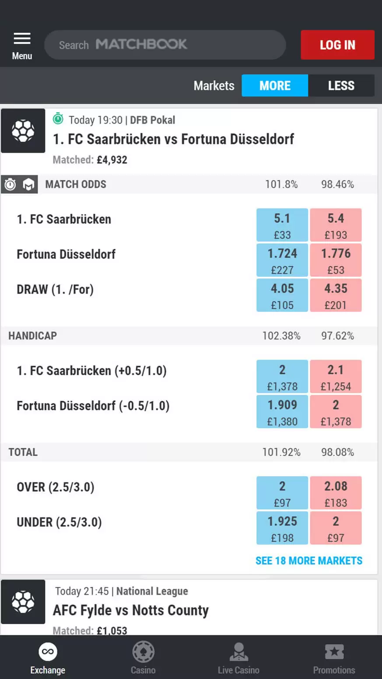The height and width of the screenshot is (679, 382).
Task: Select the Exchange tab
Action: pyautogui.click(x=48, y=658)
